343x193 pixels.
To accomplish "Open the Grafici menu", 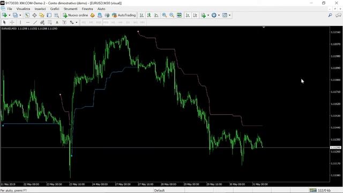I will pos(55,9).
